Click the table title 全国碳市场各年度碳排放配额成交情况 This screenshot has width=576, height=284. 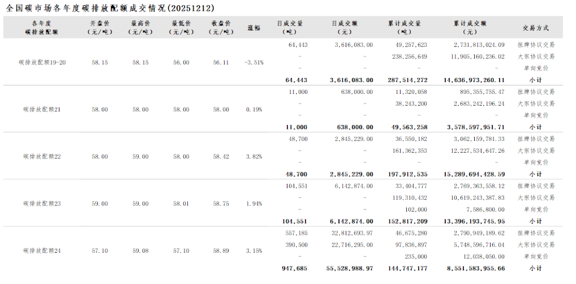110,8
